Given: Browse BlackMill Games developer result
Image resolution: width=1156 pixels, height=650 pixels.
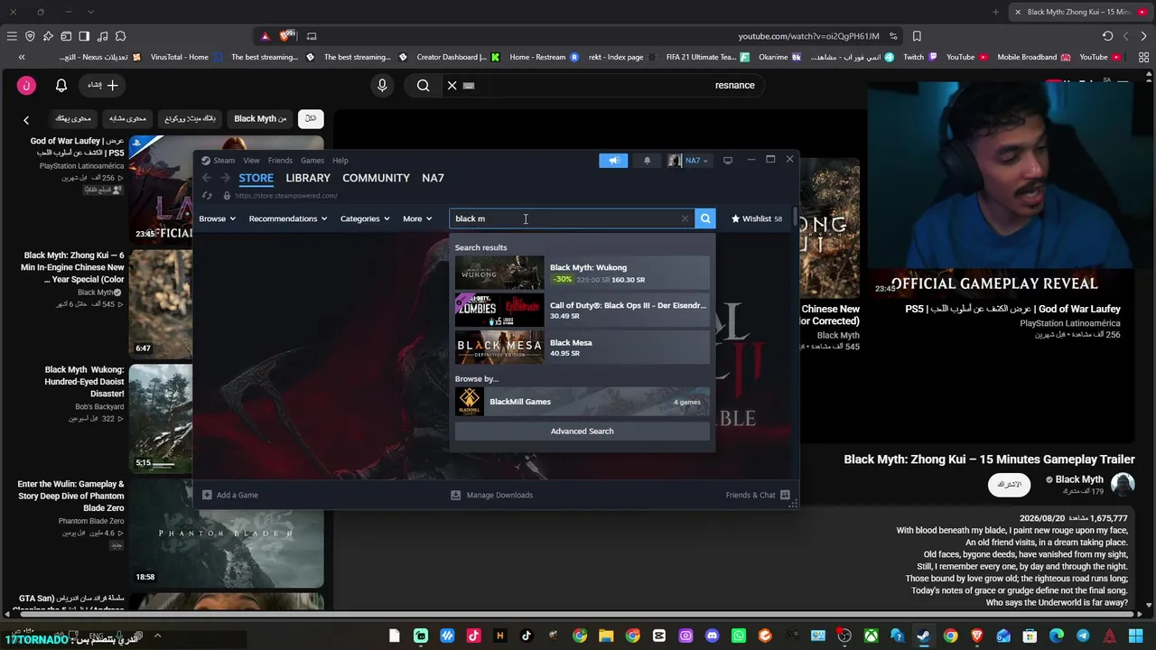Looking at the screenshot, I should click(583, 402).
